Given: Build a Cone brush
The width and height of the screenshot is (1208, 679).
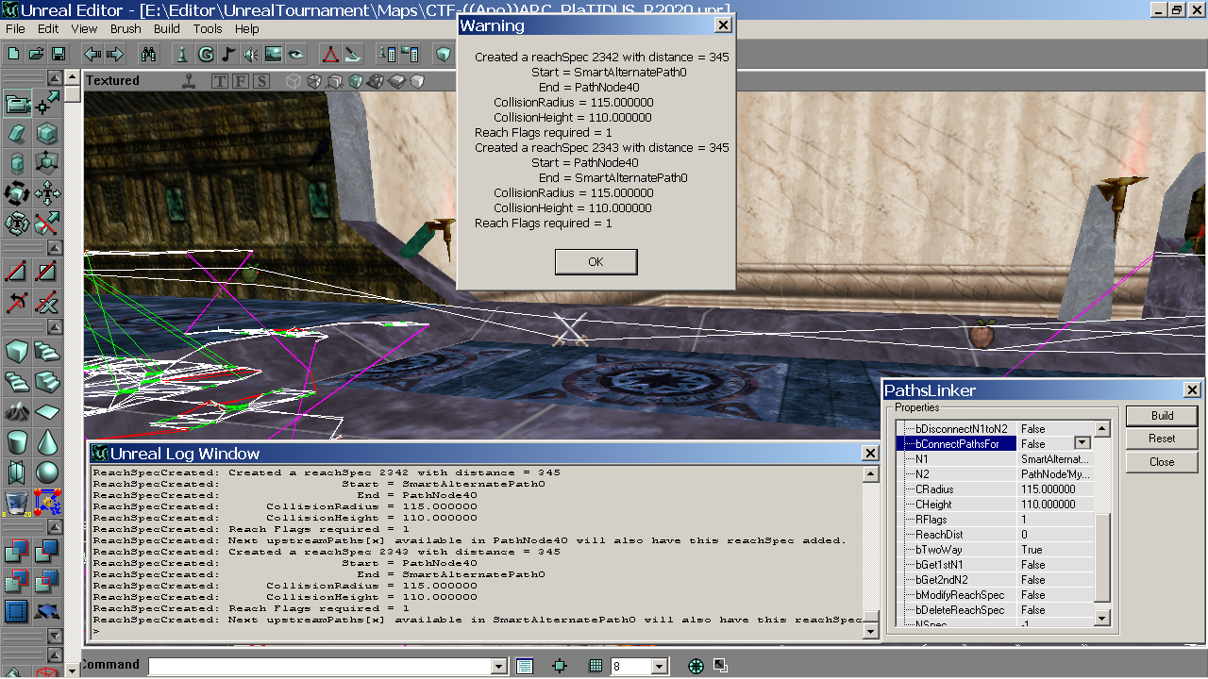Looking at the screenshot, I should (x=47, y=442).
